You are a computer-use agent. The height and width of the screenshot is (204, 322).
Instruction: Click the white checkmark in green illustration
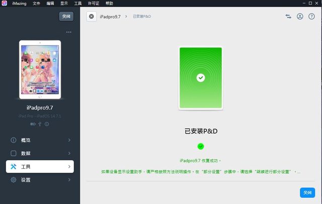pyautogui.click(x=201, y=78)
